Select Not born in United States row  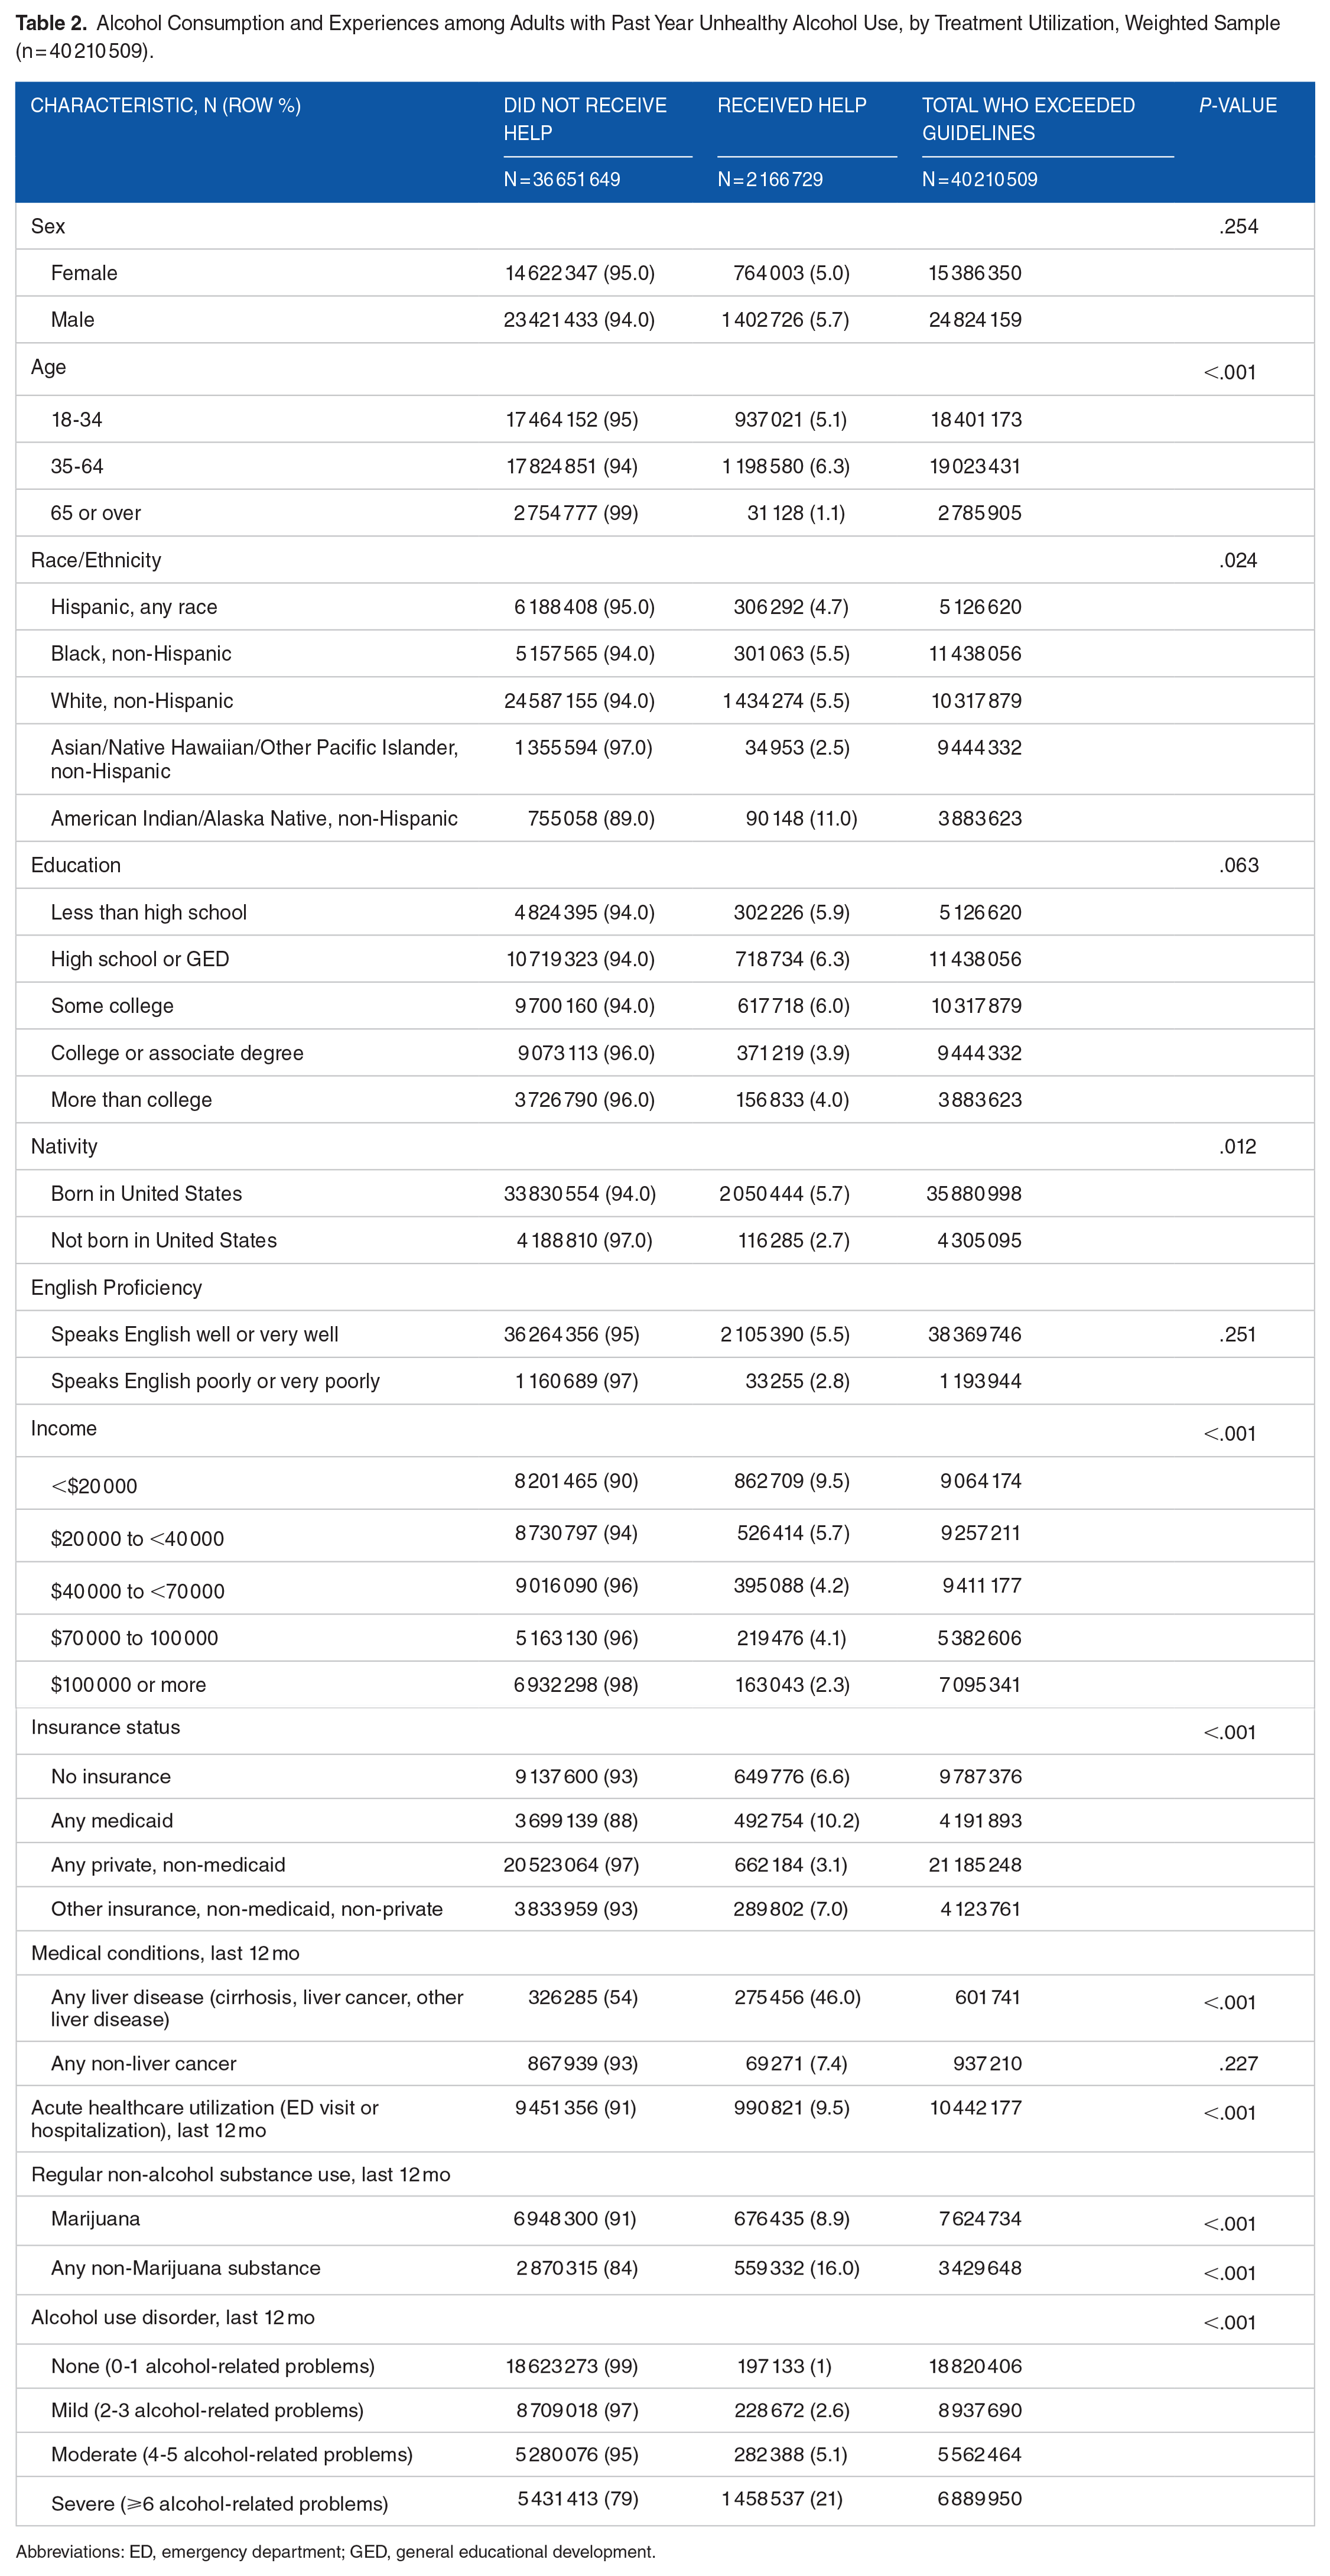[x=664, y=1240]
